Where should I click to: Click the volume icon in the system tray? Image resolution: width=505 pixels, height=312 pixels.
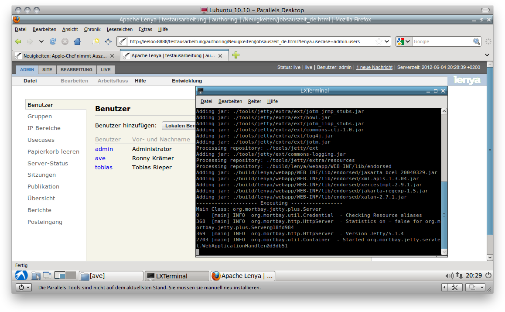[449, 276]
